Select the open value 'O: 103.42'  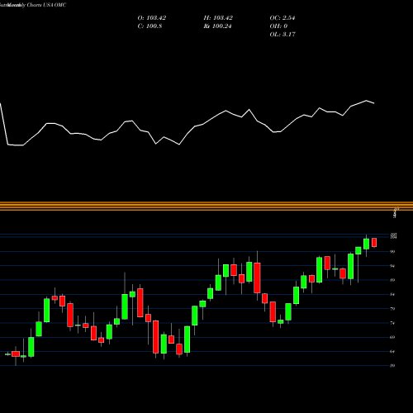click(x=152, y=18)
